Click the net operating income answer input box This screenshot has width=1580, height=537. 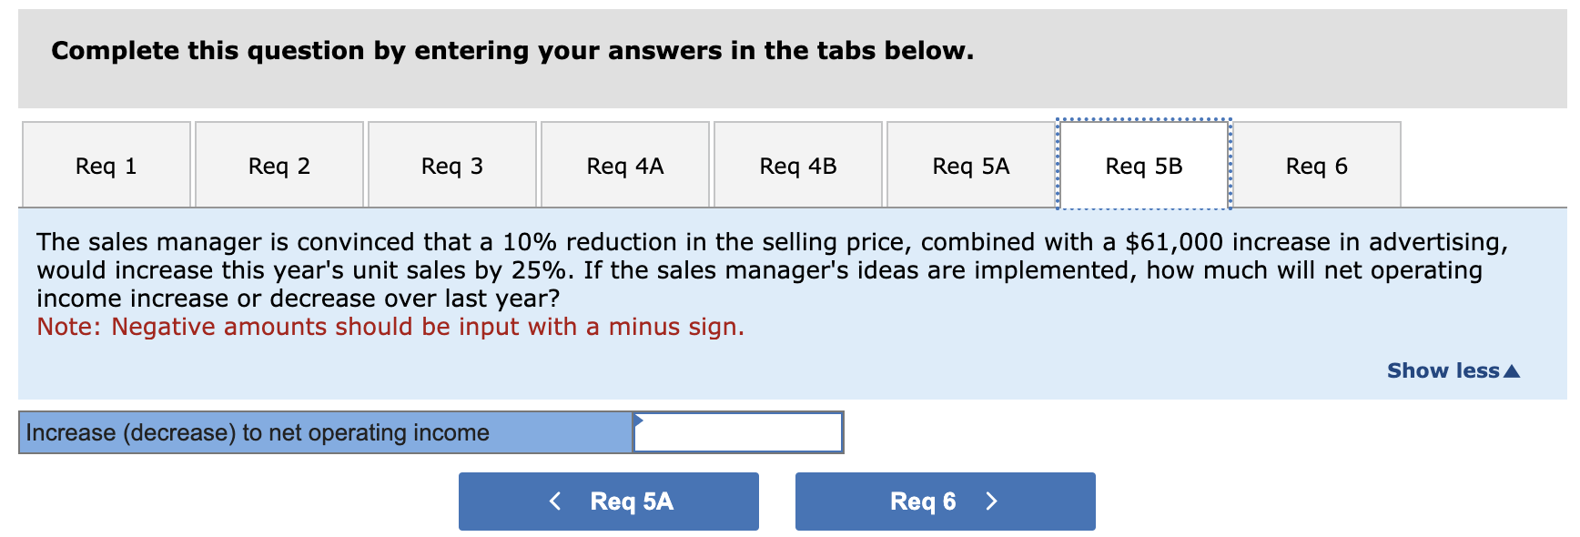coord(739,431)
